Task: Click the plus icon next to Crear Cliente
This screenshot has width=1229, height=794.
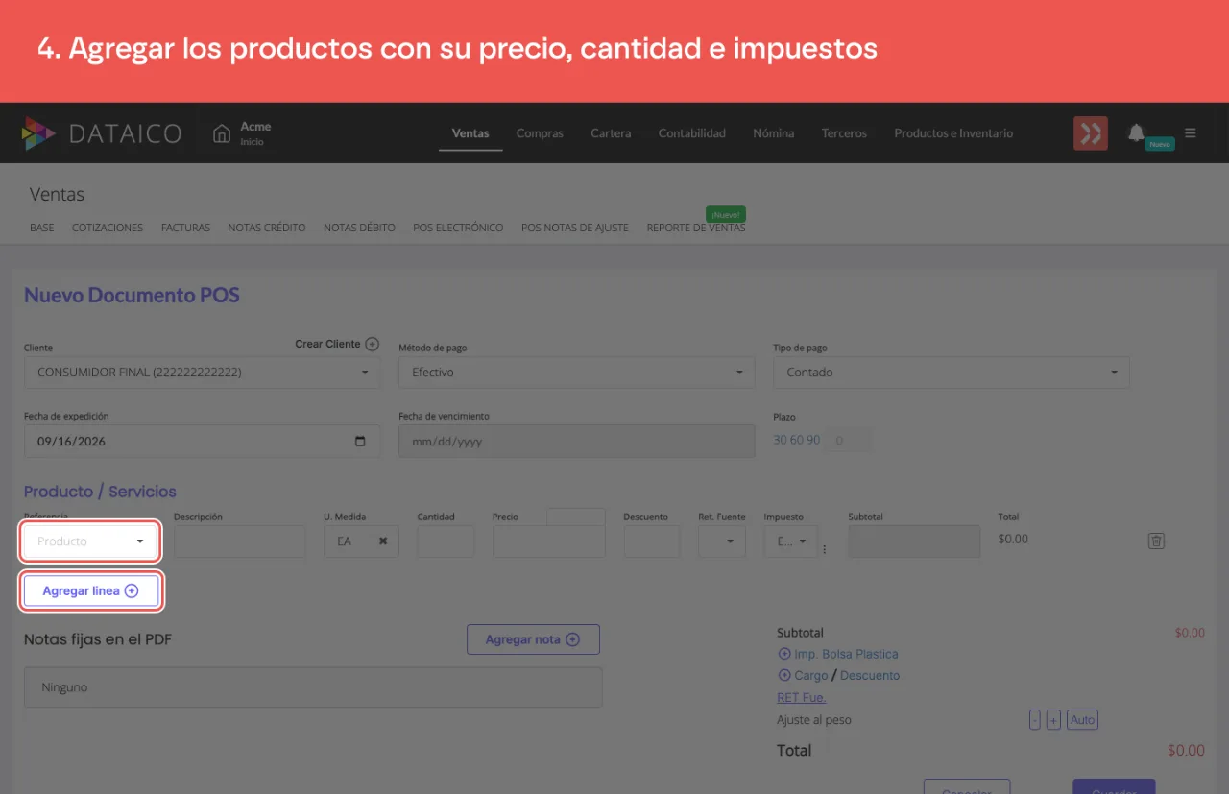Action: point(373,344)
